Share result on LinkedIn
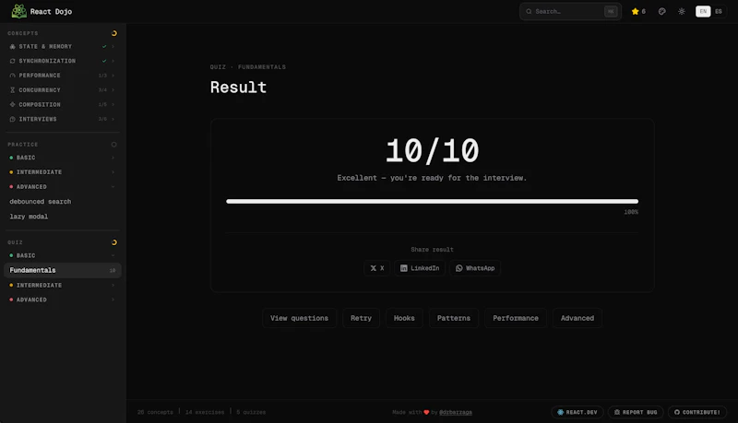The height and width of the screenshot is (423, 738). click(x=420, y=268)
